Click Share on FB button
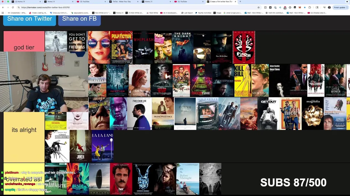Screen dimensions: 350x196 [x=79, y=19]
